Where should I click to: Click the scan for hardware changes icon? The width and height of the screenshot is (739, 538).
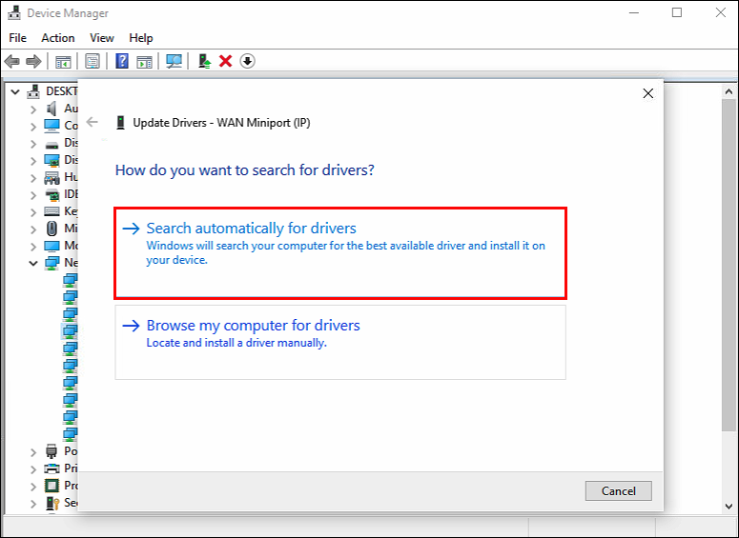(x=174, y=61)
